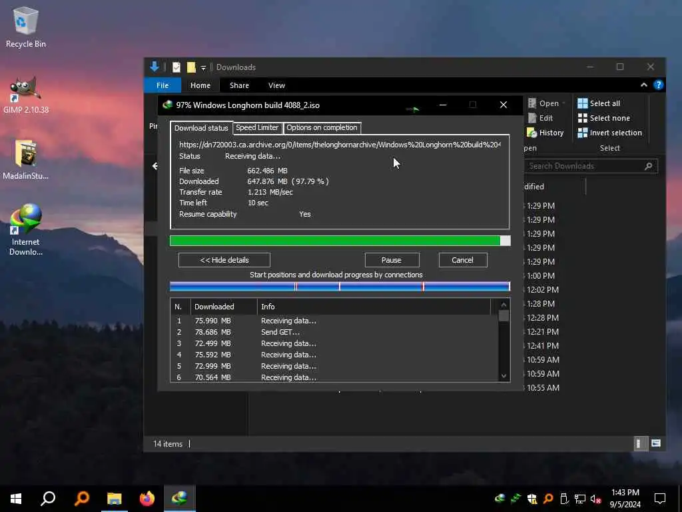Open the Share ribbon tab
This screenshot has height=512, width=682.
239,85
